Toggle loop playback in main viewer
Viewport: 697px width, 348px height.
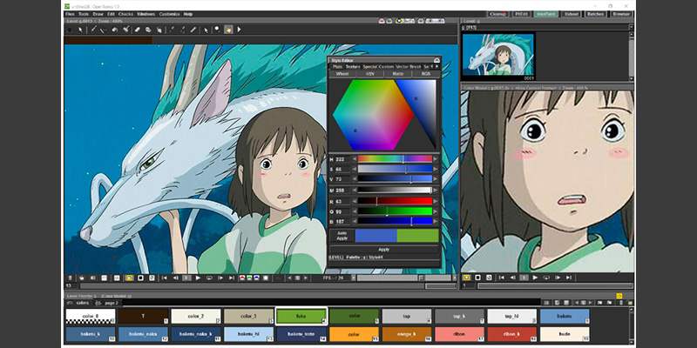click(209, 278)
